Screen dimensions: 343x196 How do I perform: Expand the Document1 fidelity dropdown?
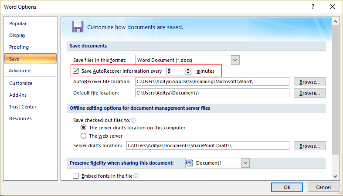[x=245, y=163]
